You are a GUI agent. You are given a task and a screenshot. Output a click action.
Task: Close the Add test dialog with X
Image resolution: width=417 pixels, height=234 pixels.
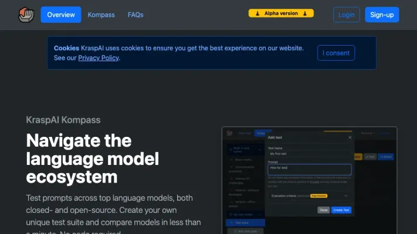[x=350, y=137]
